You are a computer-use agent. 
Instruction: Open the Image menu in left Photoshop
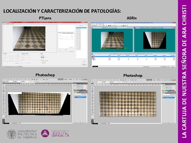[x=11, y=79]
